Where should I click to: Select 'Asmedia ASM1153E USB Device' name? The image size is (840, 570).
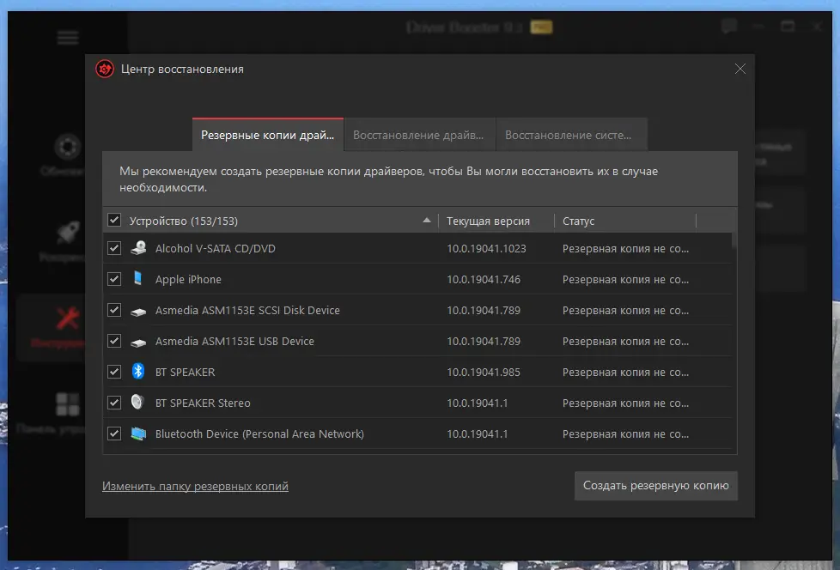[x=234, y=342]
